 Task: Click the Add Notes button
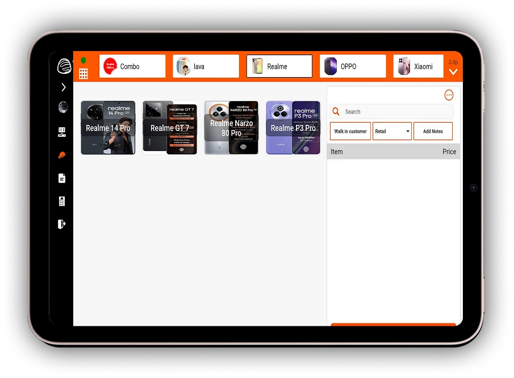(433, 131)
